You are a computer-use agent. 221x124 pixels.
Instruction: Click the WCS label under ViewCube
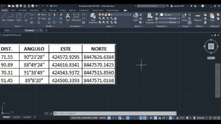click(x=211, y=58)
